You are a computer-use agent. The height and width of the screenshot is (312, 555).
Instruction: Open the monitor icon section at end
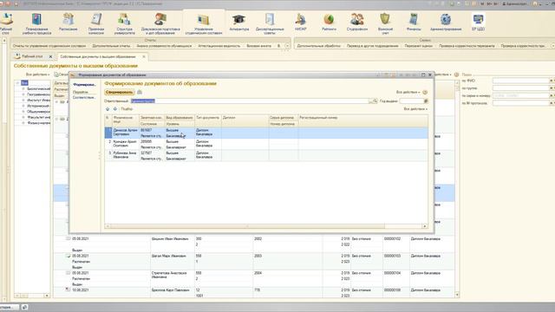pos(478,22)
